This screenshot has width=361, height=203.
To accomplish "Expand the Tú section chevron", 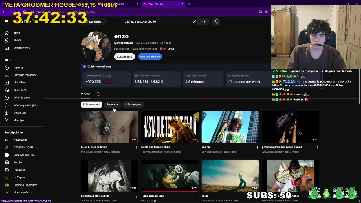I will (11, 60).
